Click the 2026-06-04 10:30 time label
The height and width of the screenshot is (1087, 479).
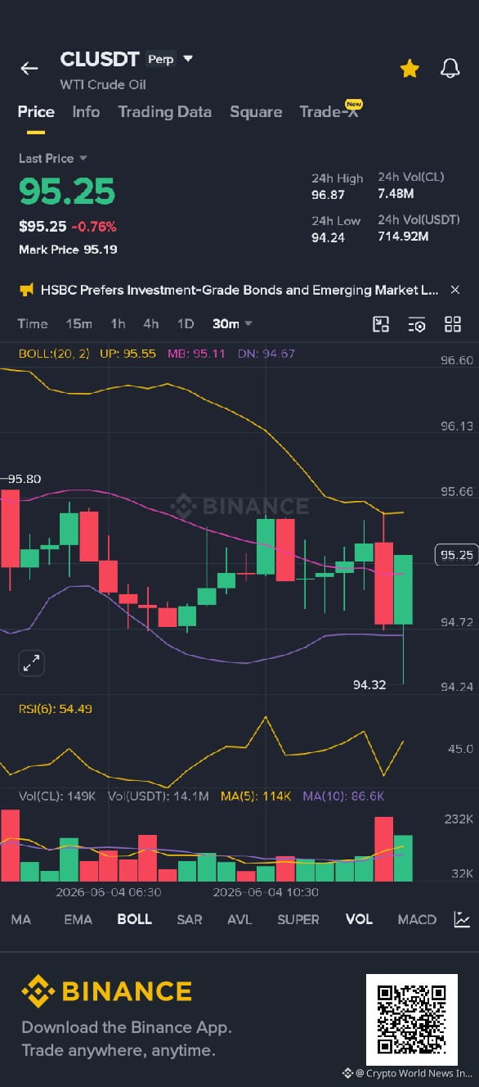[x=266, y=891]
